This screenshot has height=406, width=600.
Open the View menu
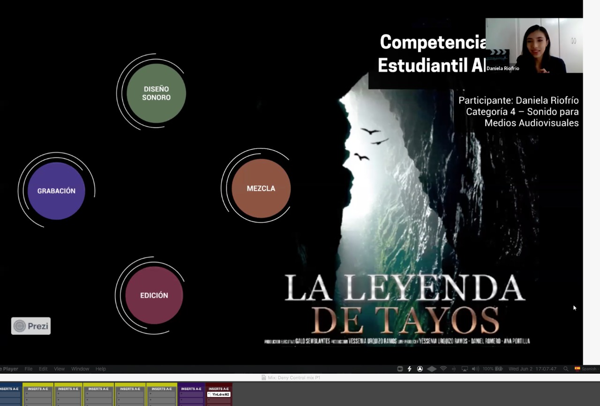point(59,369)
